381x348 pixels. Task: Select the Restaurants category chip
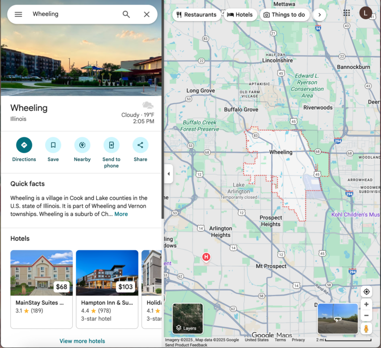(196, 15)
